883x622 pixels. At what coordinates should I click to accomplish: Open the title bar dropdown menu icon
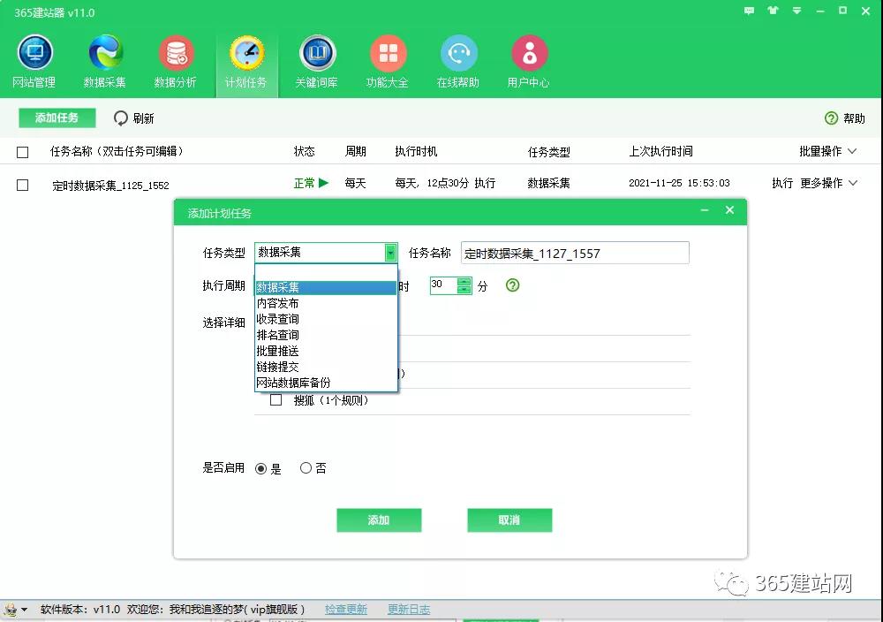796,11
